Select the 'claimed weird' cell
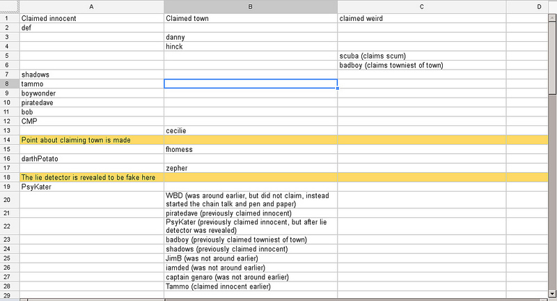The image size is (557, 301). coord(422,18)
